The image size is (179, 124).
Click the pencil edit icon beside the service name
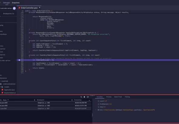point(14,8)
